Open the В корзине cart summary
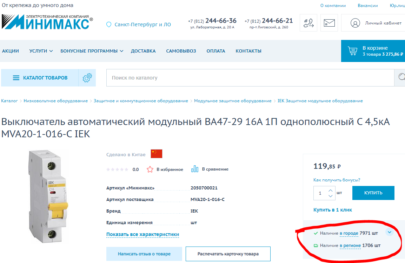This screenshot has height=263, width=405. click(x=373, y=51)
